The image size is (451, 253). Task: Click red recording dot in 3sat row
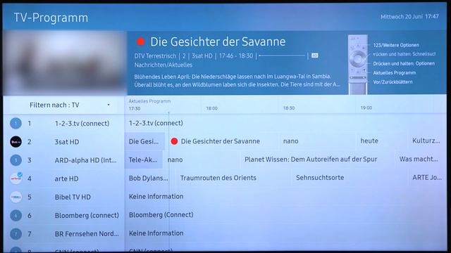tap(174, 141)
